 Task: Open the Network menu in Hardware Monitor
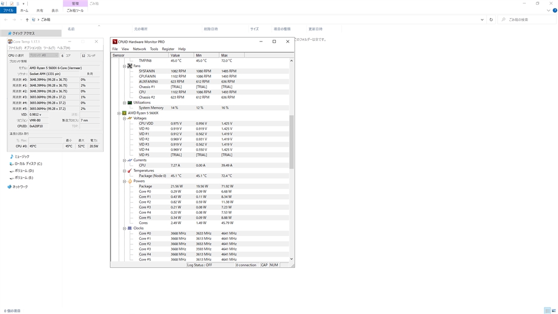pyautogui.click(x=139, y=49)
